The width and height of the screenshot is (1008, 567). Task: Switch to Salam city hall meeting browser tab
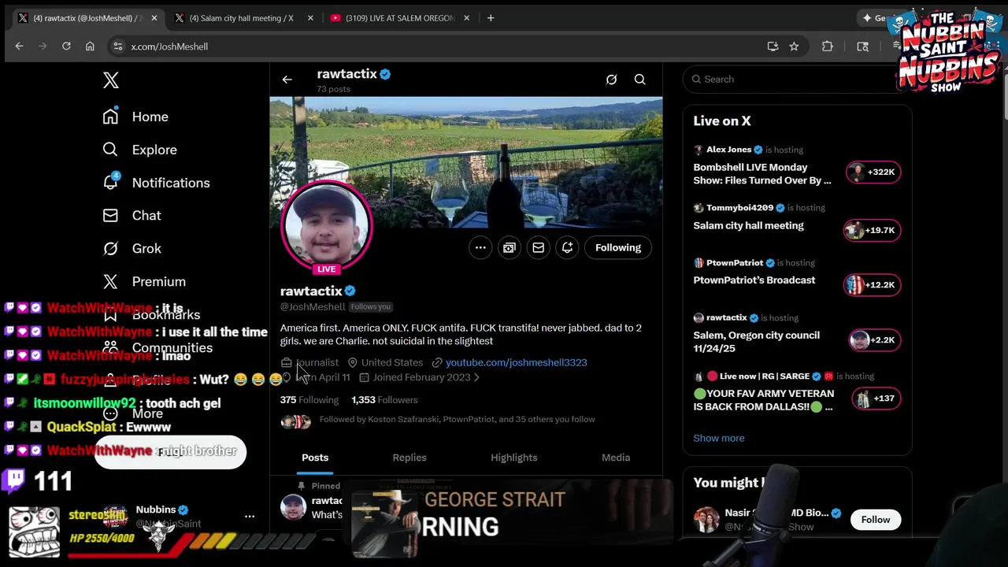point(242,18)
